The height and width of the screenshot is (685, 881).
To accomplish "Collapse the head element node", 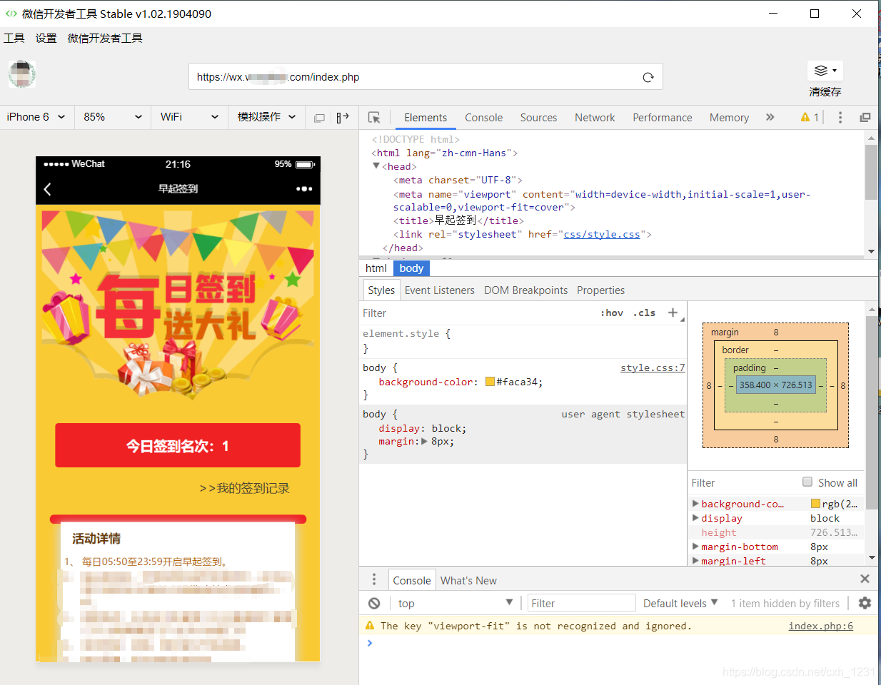I will coord(376,166).
